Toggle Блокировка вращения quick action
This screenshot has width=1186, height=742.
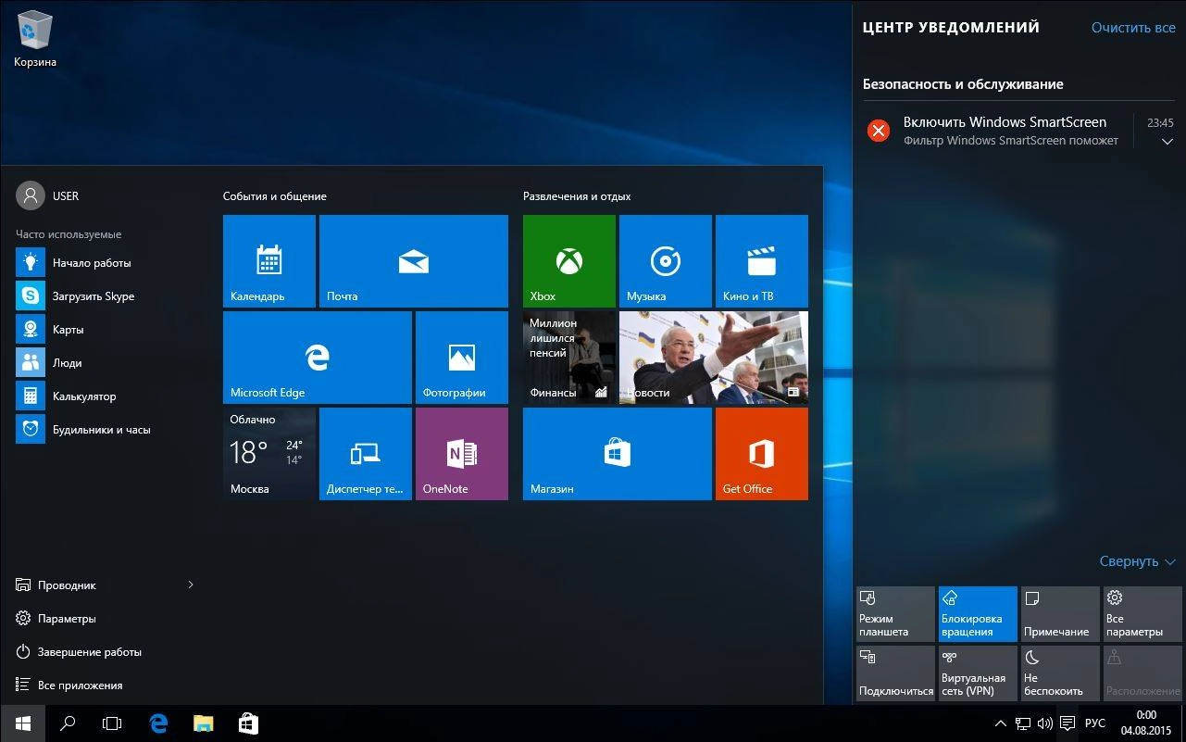pos(978,614)
